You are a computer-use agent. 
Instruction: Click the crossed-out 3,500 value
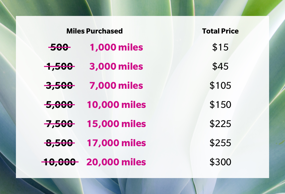[59, 86]
